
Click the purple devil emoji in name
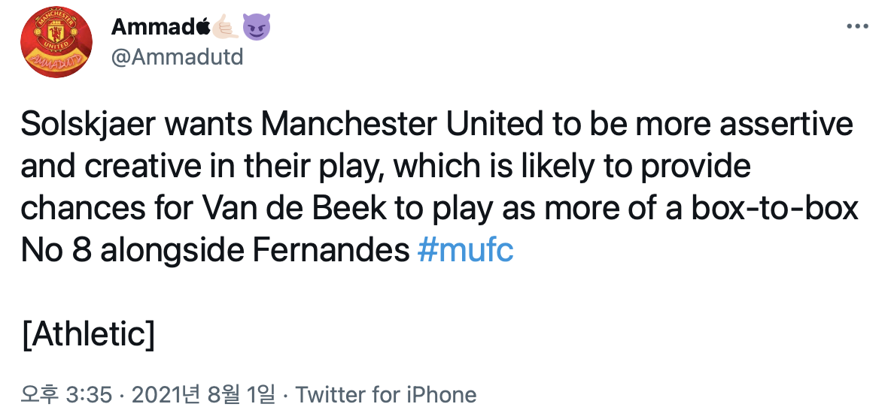click(x=257, y=28)
